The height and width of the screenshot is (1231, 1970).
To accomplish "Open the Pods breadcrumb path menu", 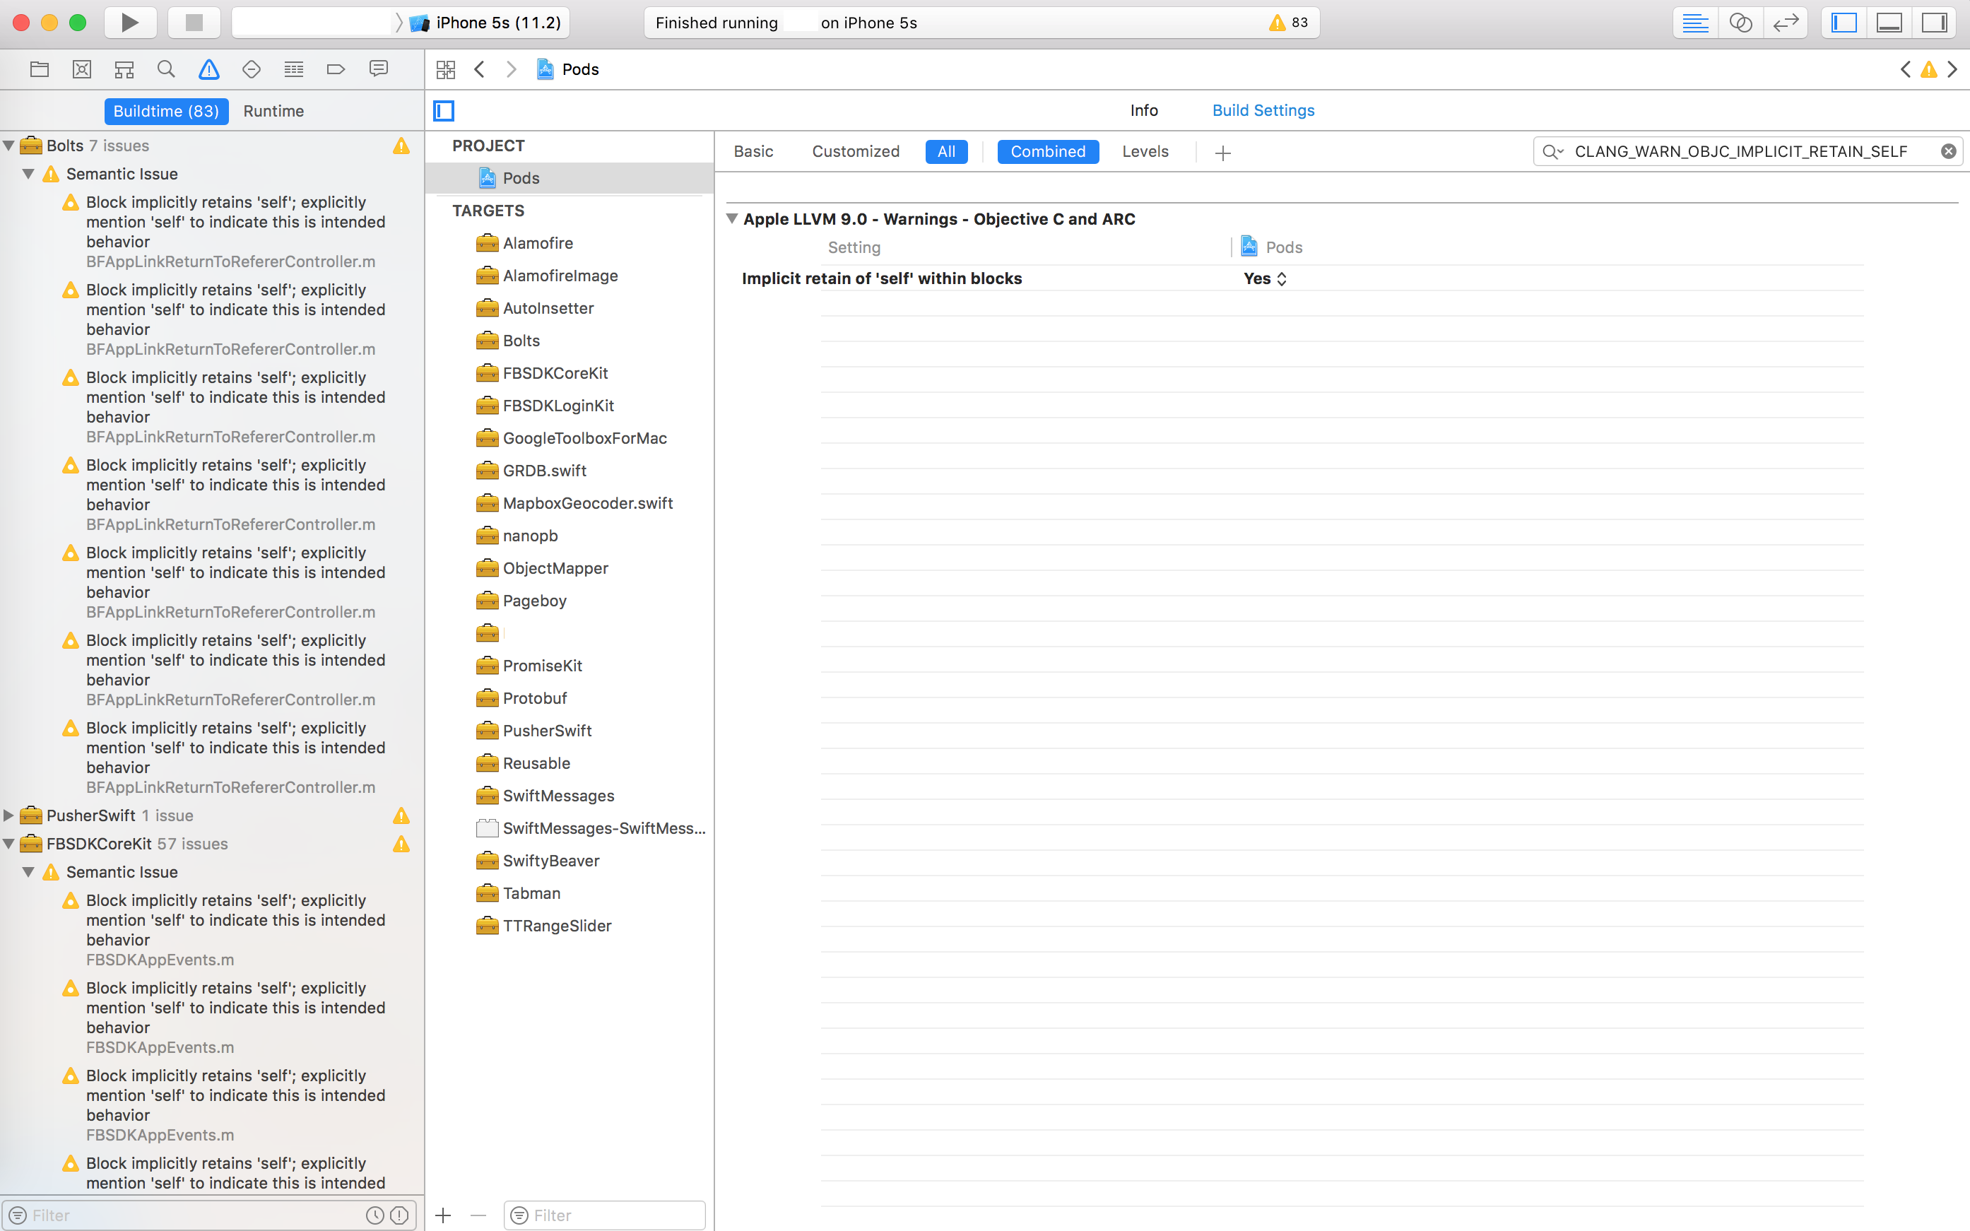I will pyautogui.click(x=568, y=69).
